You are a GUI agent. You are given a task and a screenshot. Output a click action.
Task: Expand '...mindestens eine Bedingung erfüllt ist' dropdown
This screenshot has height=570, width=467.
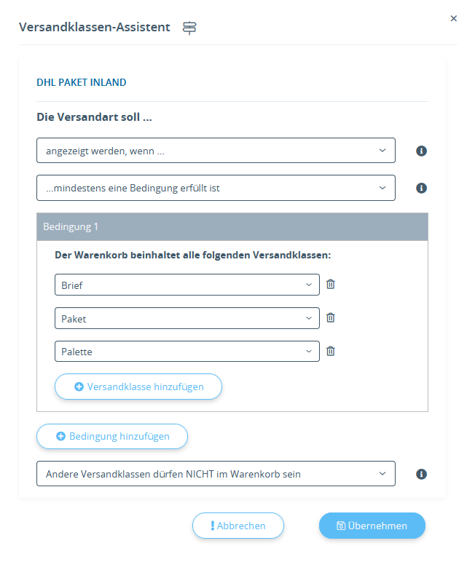coord(216,188)
